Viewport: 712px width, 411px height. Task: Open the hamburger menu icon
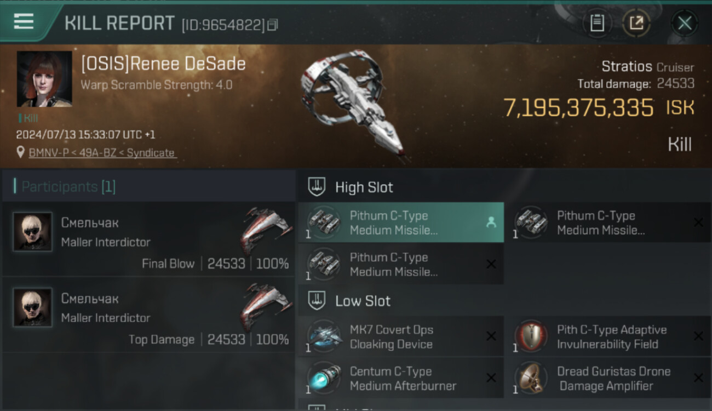coord(24,21)
